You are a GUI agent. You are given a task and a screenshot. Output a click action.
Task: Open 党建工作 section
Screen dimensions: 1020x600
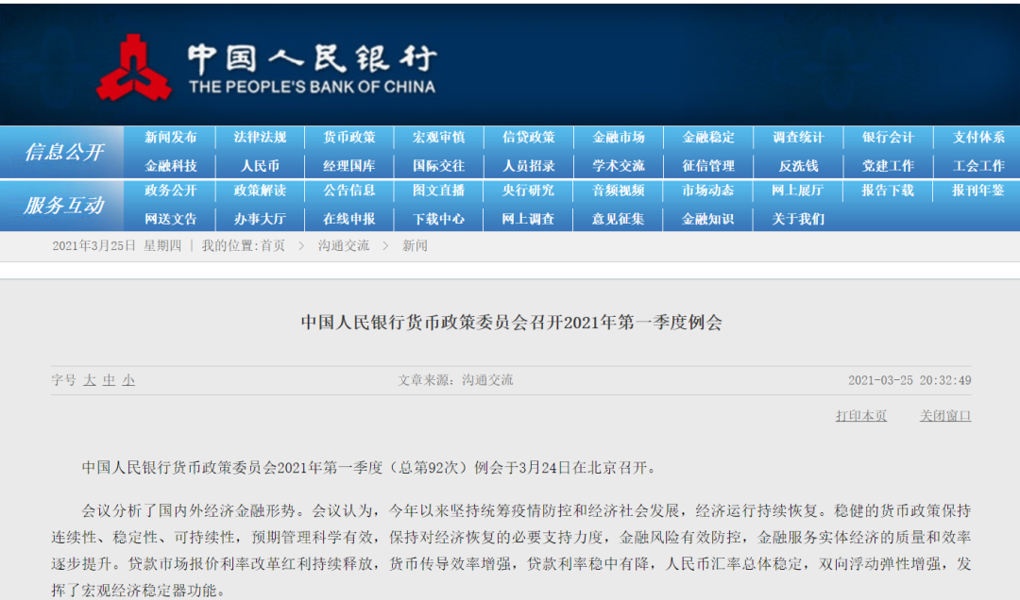[888, 166]
